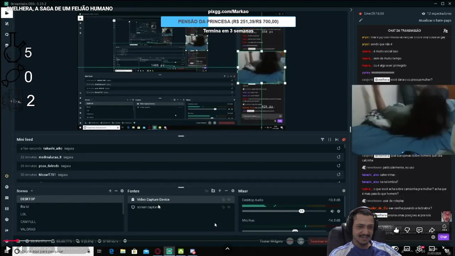This screenshot has width=455, height=256.
Task: Edit the stream info with the pencil icon
Action: point(361,20)
